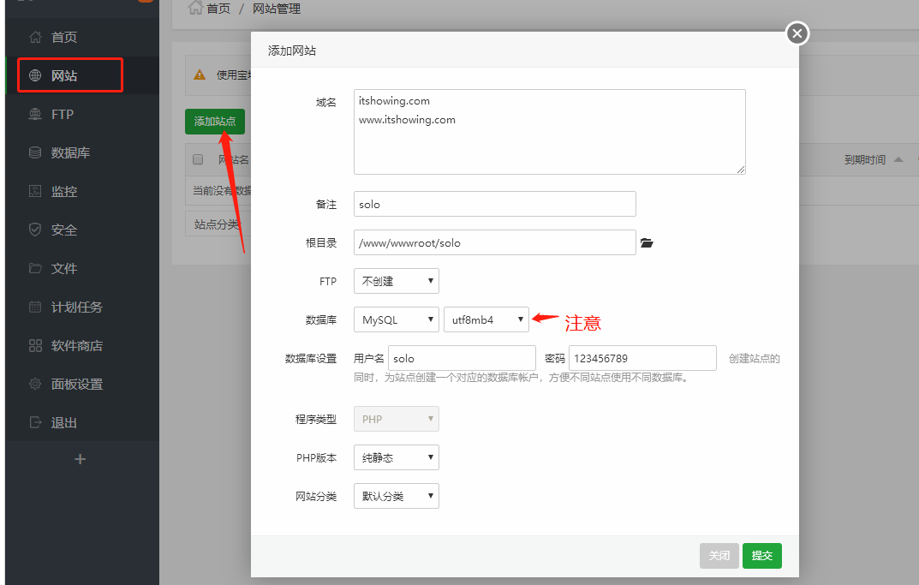The image size is (919, 585).
Task: Click the 安全 shield icon
Action: 35,230
